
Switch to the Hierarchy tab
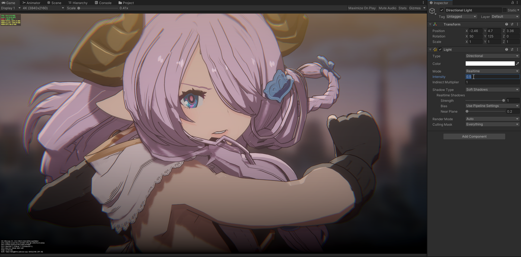(x=78, y=3)
